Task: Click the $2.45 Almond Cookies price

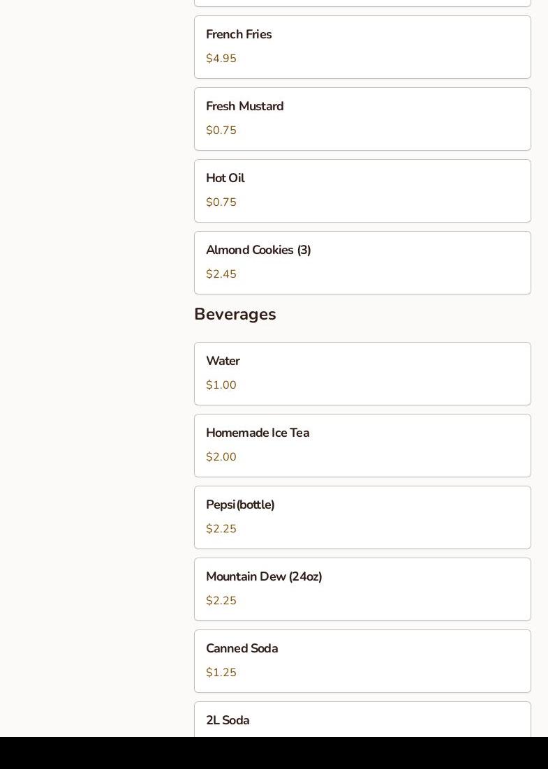Action: click(x=221, y=274)
